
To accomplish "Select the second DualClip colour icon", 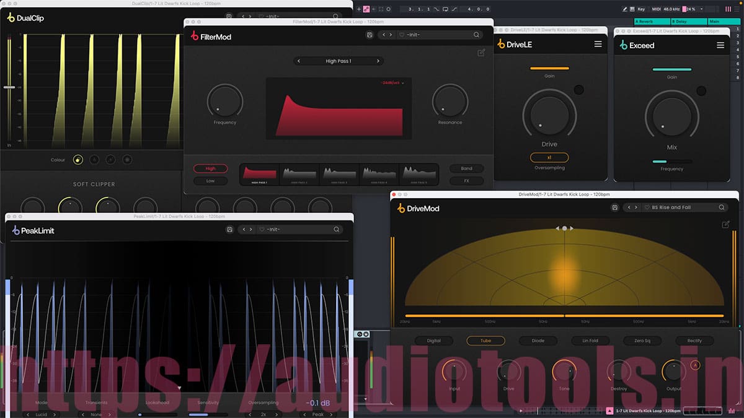I will tap(94, 160).
